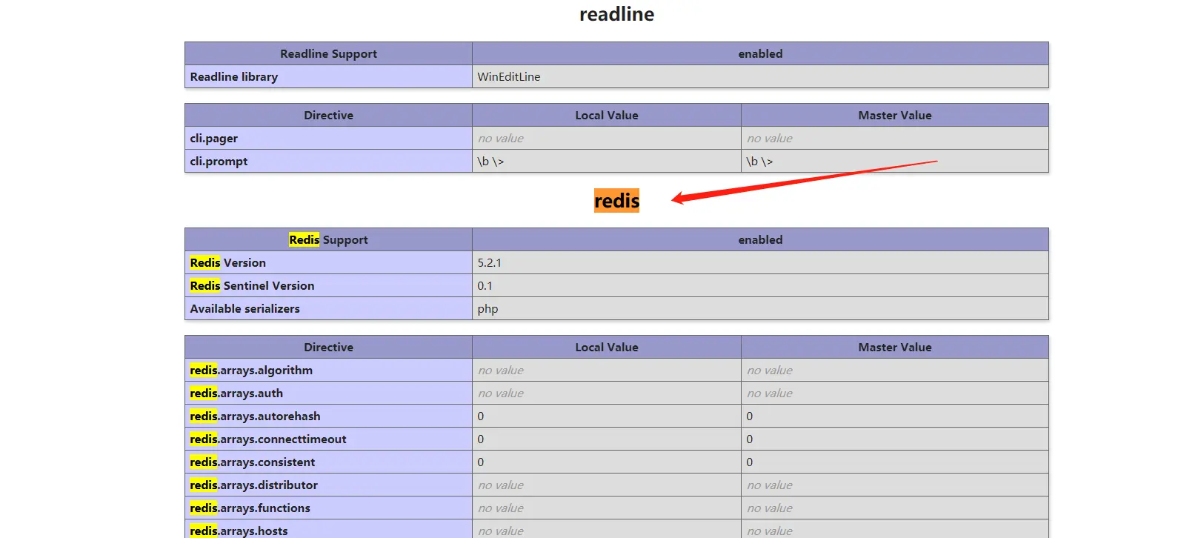Image resolution: width=1178 pixels, height=538 pixels.
Task: Click redis.arrays.functions directive
Action: pyautogui.click(x=250, y=508)
